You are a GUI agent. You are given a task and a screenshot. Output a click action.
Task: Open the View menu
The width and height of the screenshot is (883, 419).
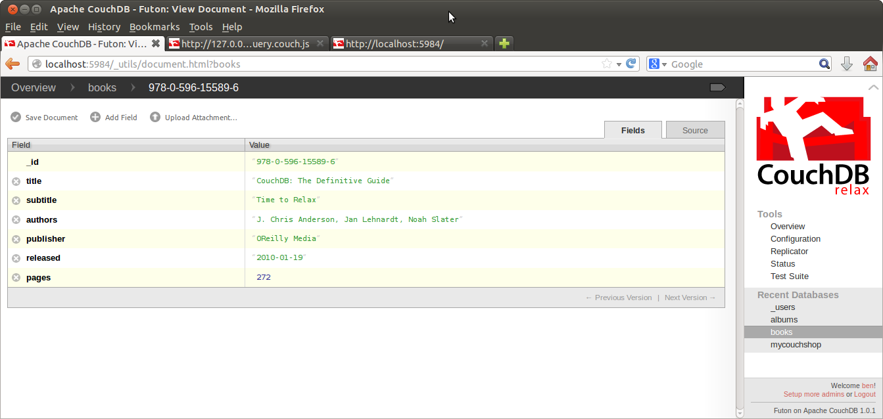tap(68, 27)
